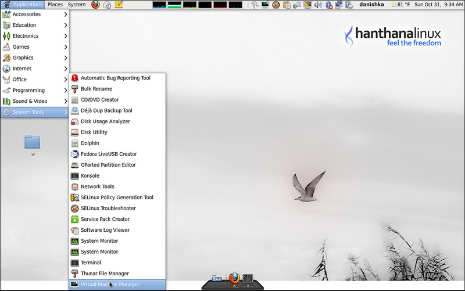The width and height of the screenshot is (465, 291).
Task: Expand the Electronics submenu arrow
Action: (66, 36)
